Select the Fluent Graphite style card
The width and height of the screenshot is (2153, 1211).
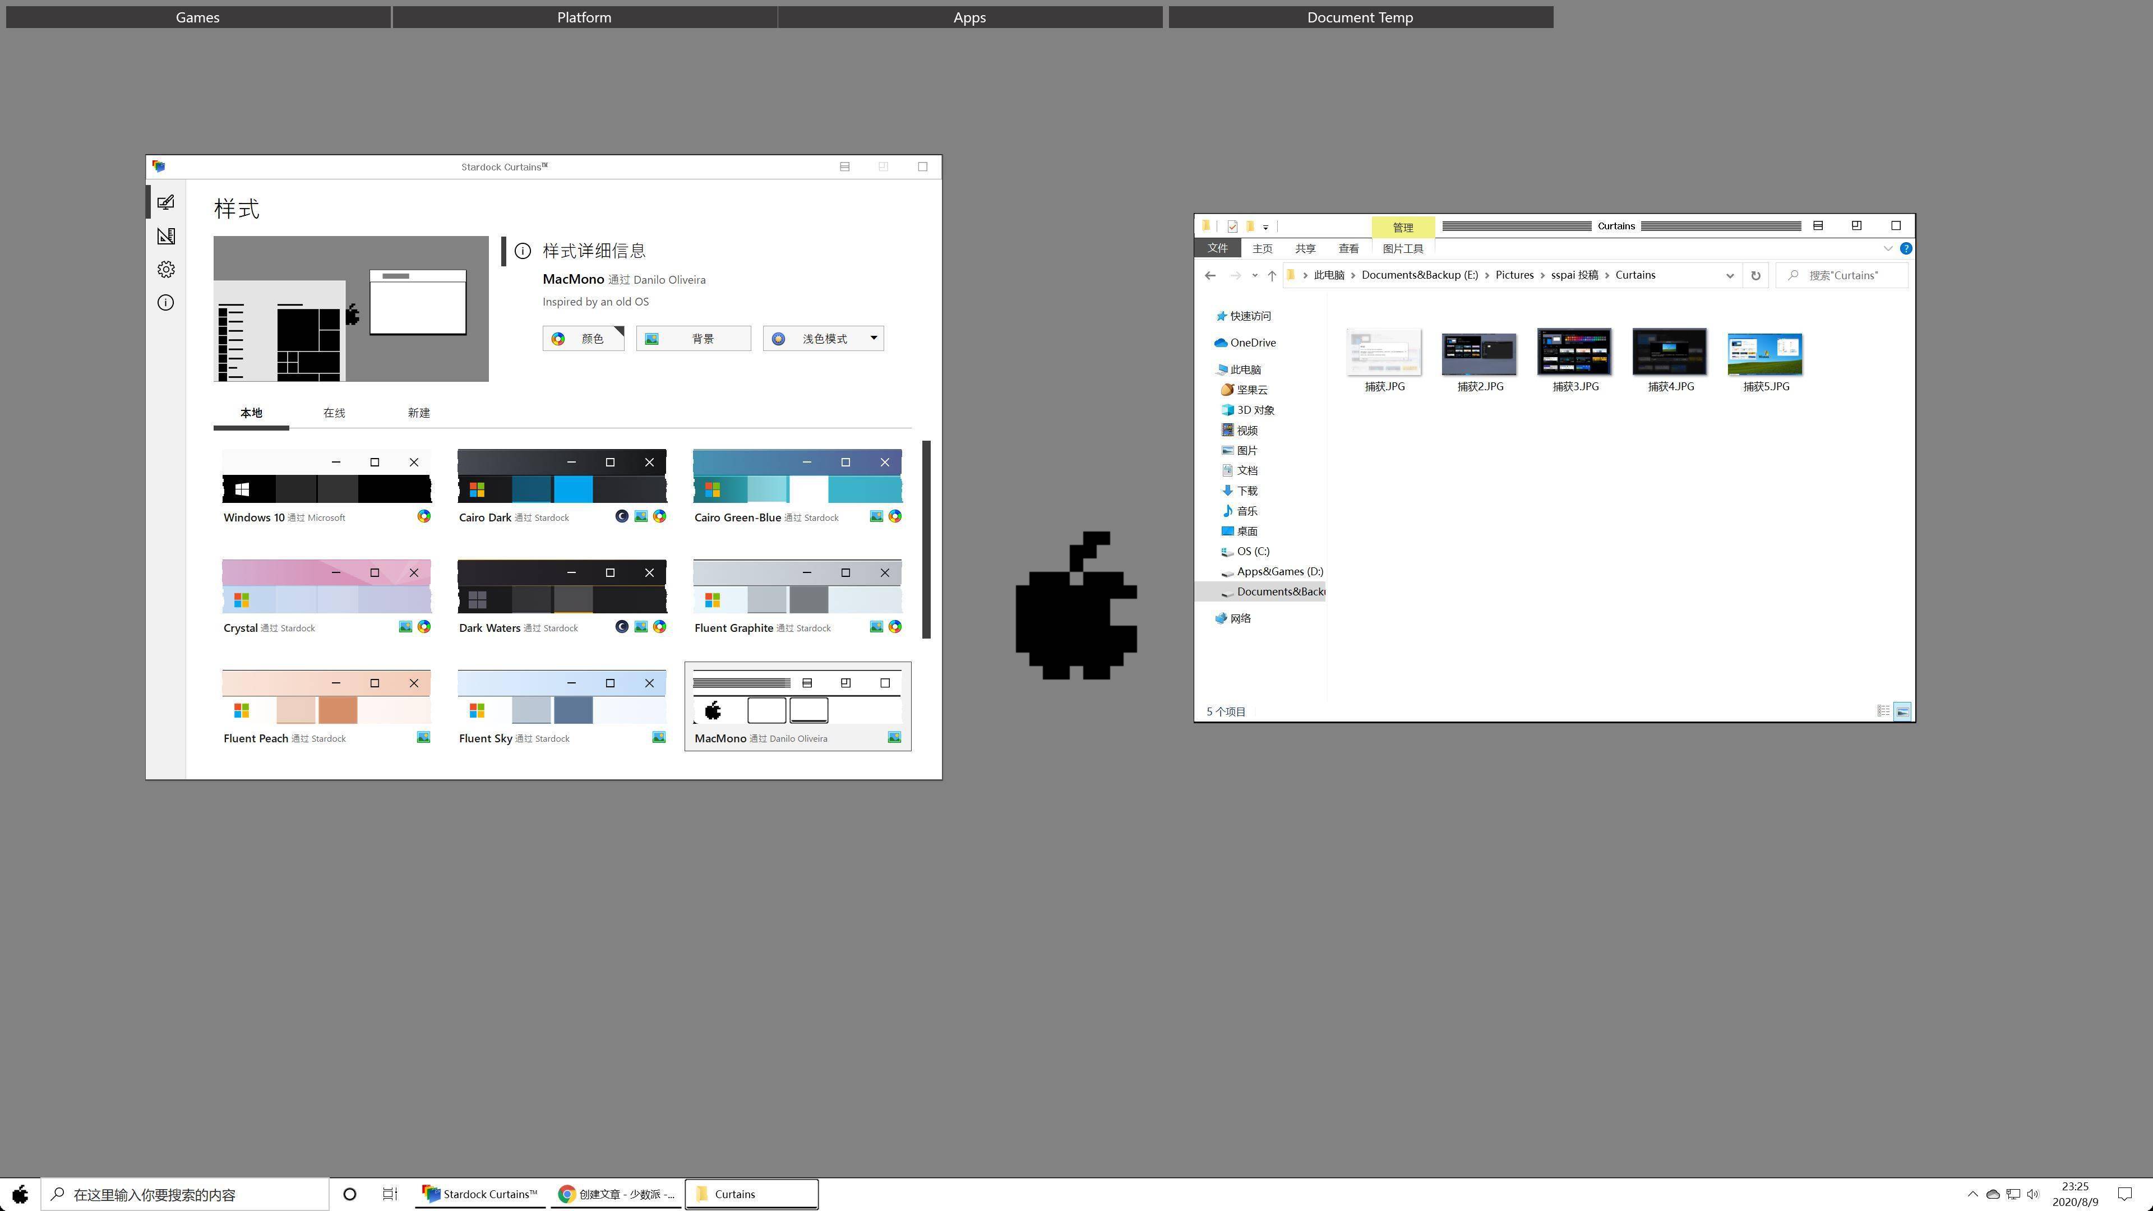pos(797,598)
